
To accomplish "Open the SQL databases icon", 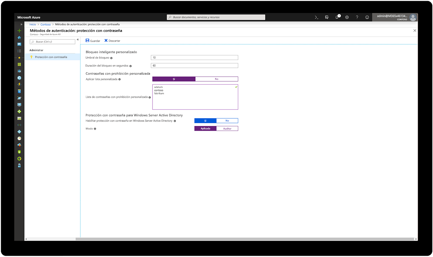I will pyautogui.click(x=19, y=91).
